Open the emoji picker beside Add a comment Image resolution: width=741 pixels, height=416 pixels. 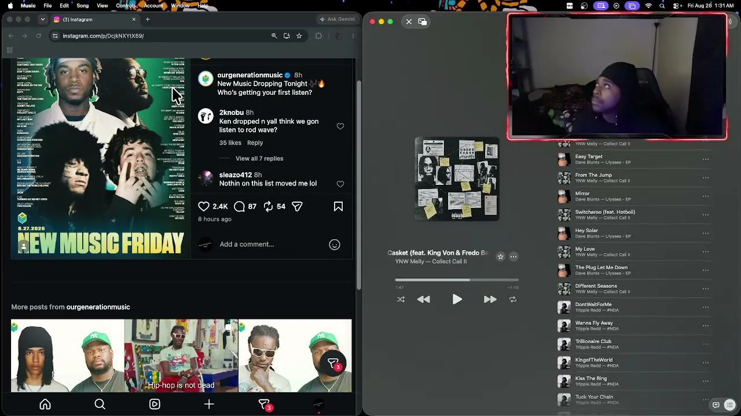(x=335, y=244)
